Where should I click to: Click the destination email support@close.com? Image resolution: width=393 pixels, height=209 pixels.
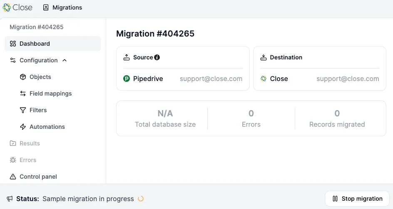coord(348,79)
